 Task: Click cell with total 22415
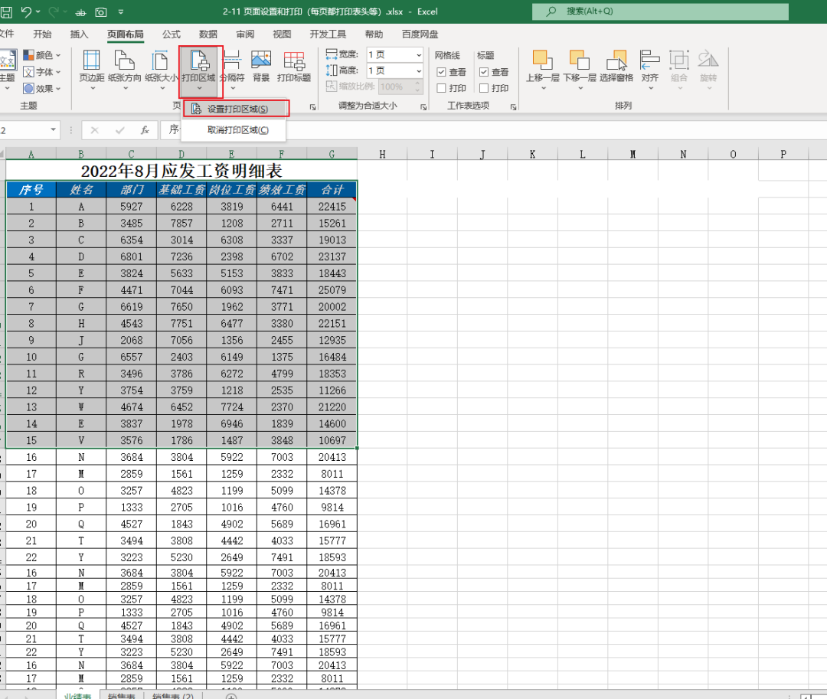click(332, 207)
